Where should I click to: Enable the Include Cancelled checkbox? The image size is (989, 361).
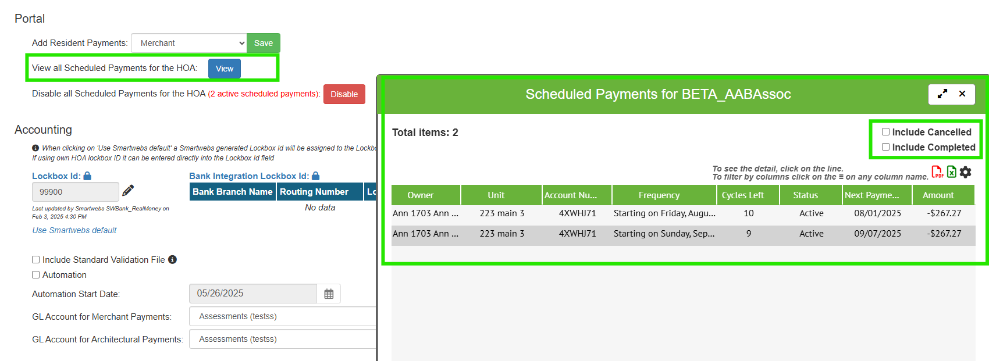tap(885, 132)
